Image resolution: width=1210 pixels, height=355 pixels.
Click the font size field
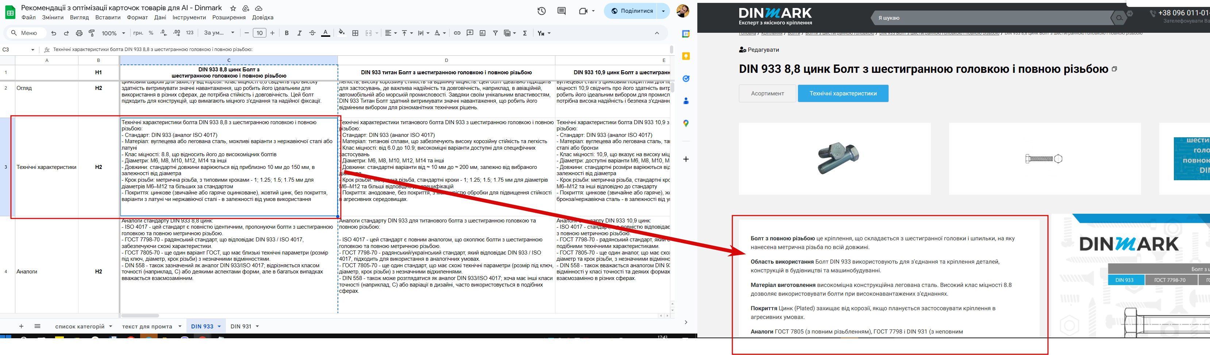[259, 33]
